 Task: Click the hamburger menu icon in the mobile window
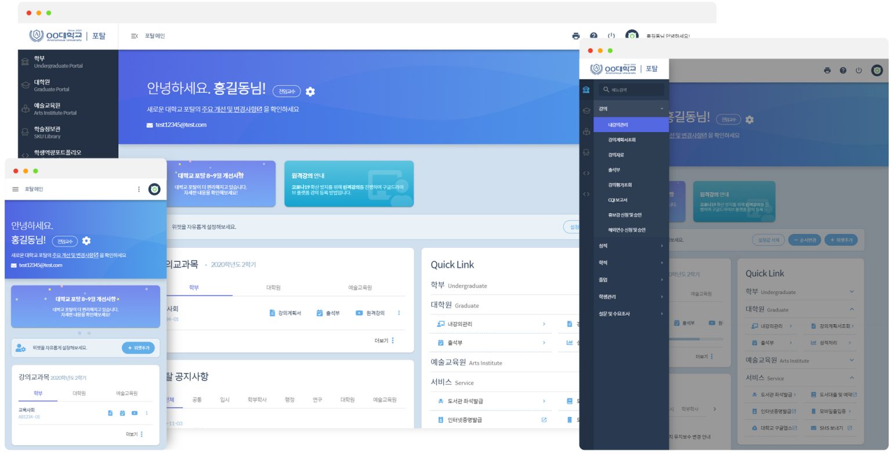tap(14, 188)
